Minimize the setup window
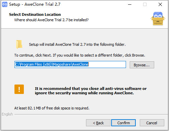The height and width of the screenshot is (131, 169). (130, 4)
